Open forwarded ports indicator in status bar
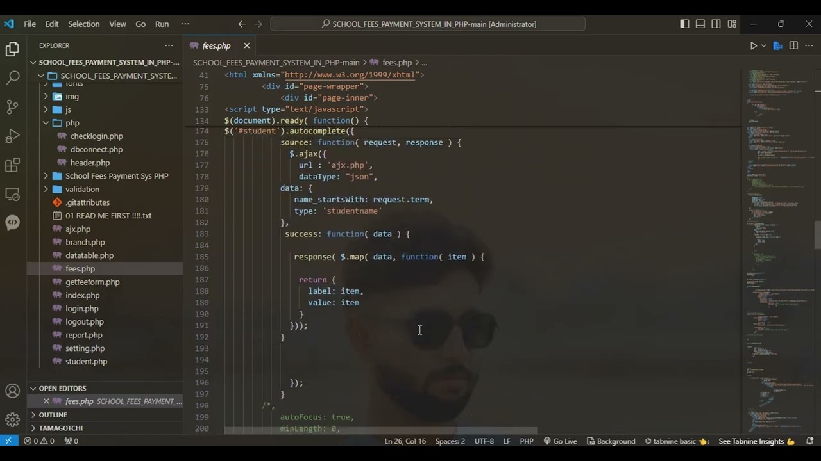821x461 pixels. [71, 441]
